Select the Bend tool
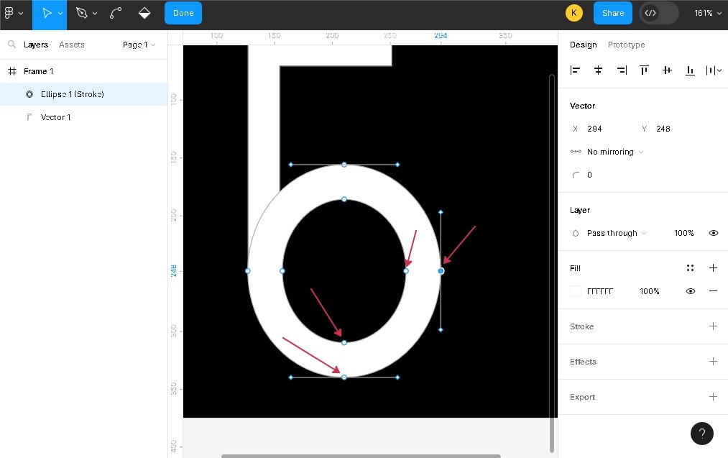Viewport: 728px width, 458px height. pyautogui.click(x=116, y=13)
